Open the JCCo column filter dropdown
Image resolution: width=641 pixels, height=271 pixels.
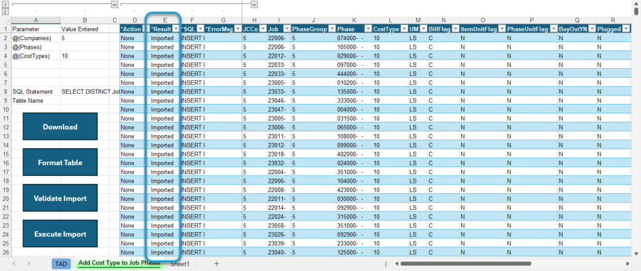point(262,29)
